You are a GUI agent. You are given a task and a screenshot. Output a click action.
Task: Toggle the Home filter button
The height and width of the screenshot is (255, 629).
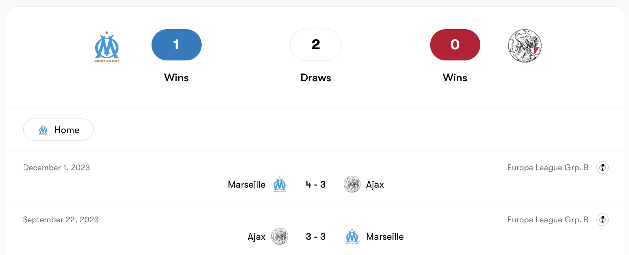(x=59, y=130)
